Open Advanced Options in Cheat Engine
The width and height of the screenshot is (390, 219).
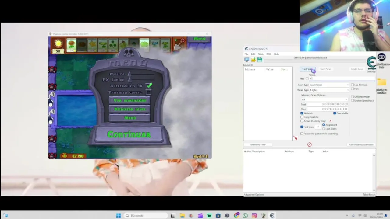click(x=254, y=195)
